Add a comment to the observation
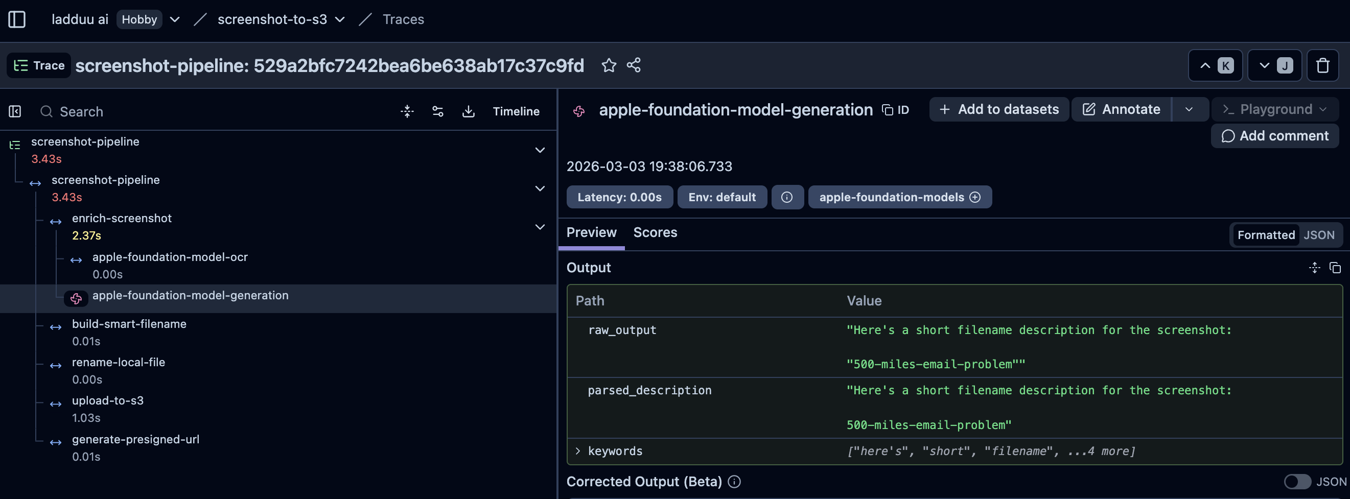The height and width of the screenshot is (499, 1350). pyautogui.click(x=1274, y=136)
